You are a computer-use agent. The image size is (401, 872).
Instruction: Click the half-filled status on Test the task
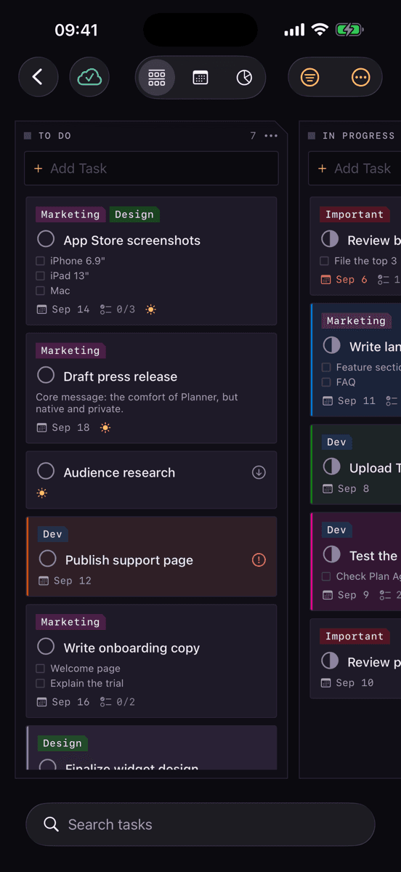point(332,554)
